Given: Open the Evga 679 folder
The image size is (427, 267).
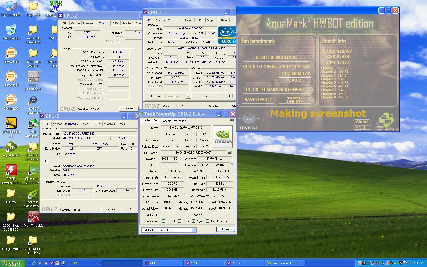Looking at the screenshot, I should click(x=33, y=9).
